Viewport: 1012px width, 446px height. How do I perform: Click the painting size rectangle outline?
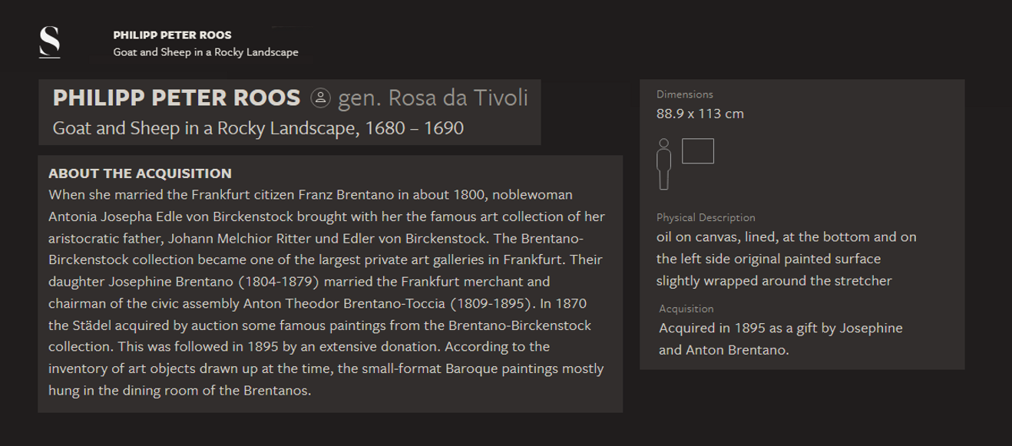coord(697,150)
